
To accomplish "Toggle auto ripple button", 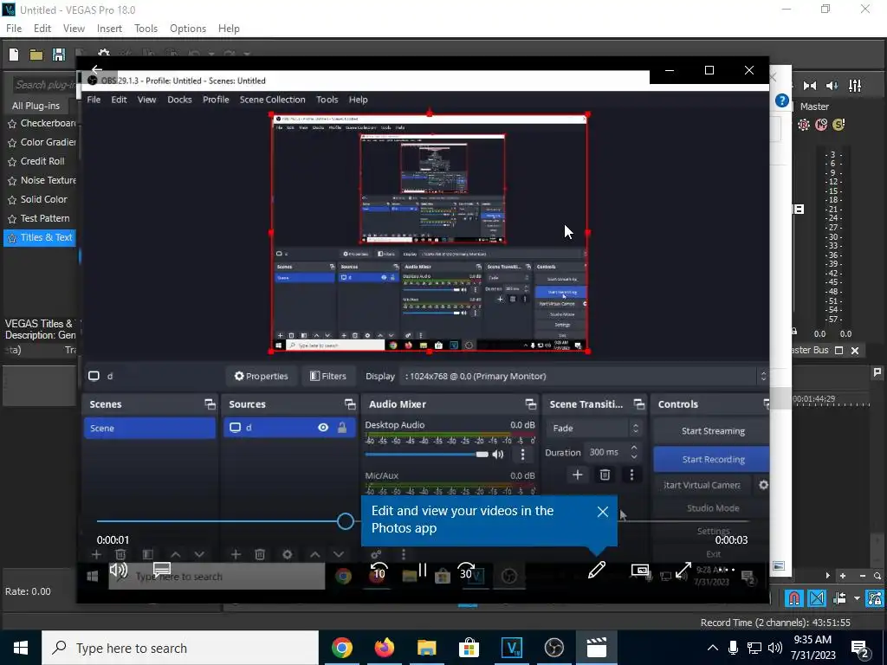I will coord(839,598).
